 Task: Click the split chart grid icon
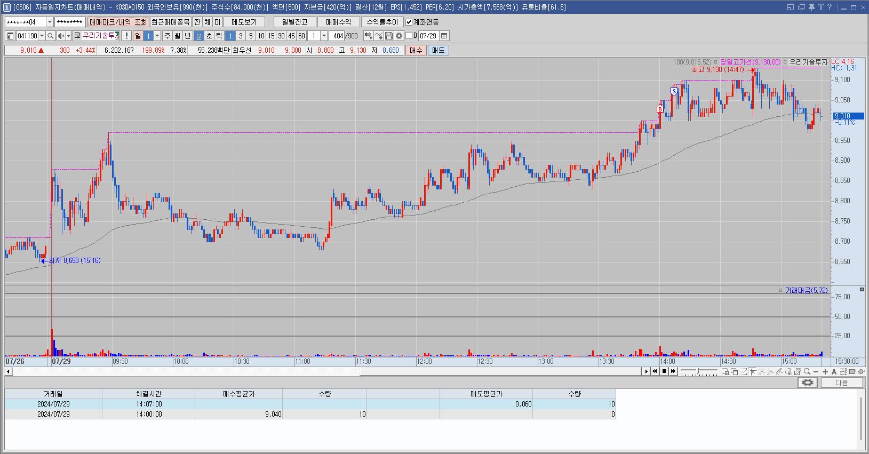tap(725, 372)
